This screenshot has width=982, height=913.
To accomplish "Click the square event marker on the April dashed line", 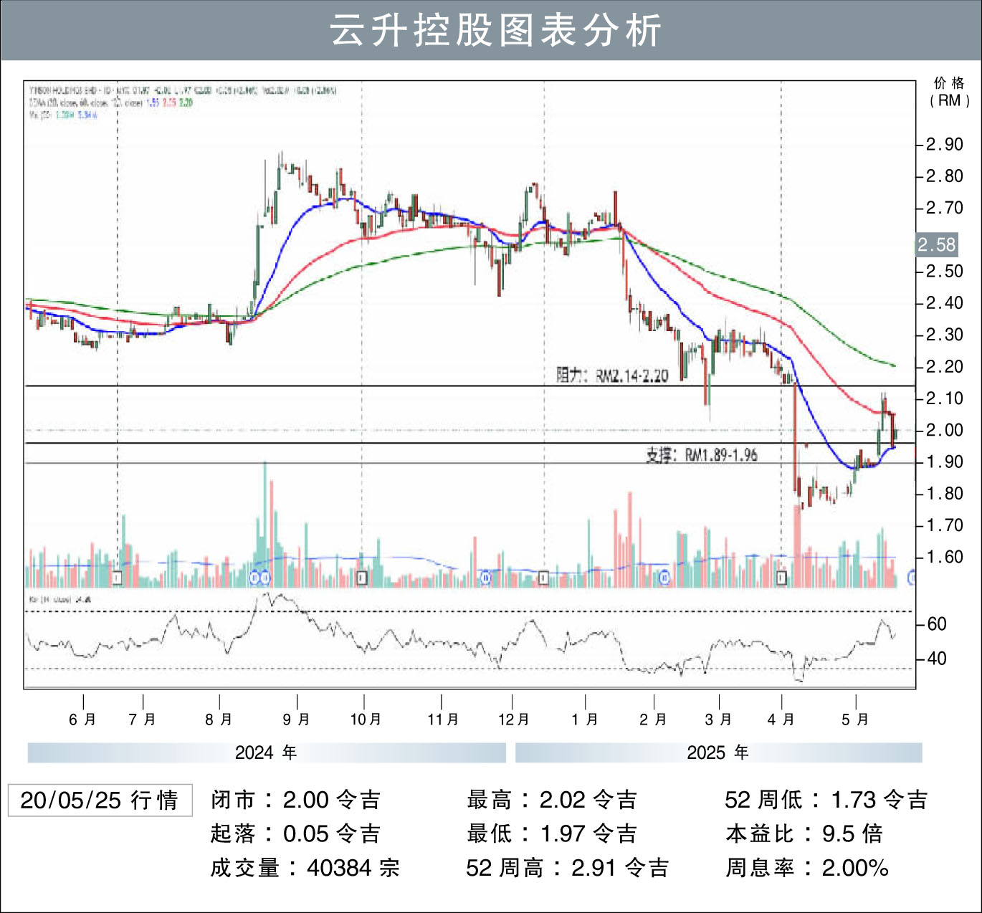I will 781,577.
